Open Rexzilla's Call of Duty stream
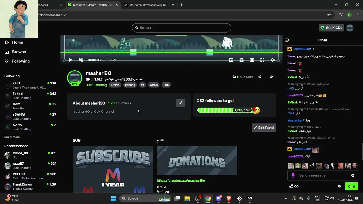The image size is (363, 204). coord(30,176)
